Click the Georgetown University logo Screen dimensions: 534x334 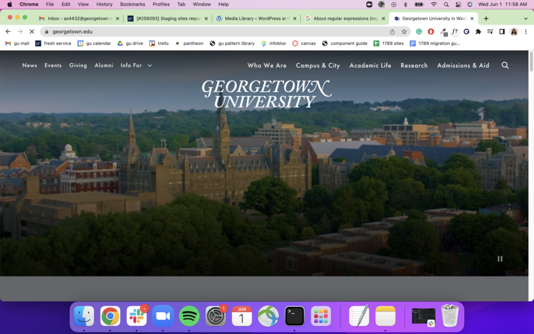266,94
